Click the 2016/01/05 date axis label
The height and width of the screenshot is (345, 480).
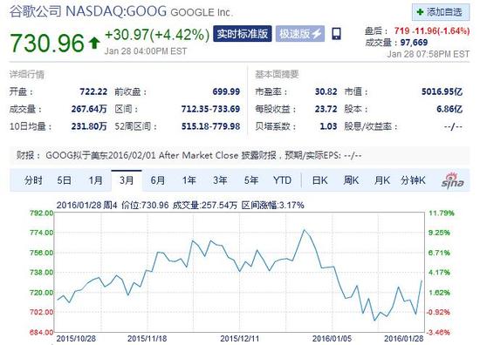click(332, 339)
